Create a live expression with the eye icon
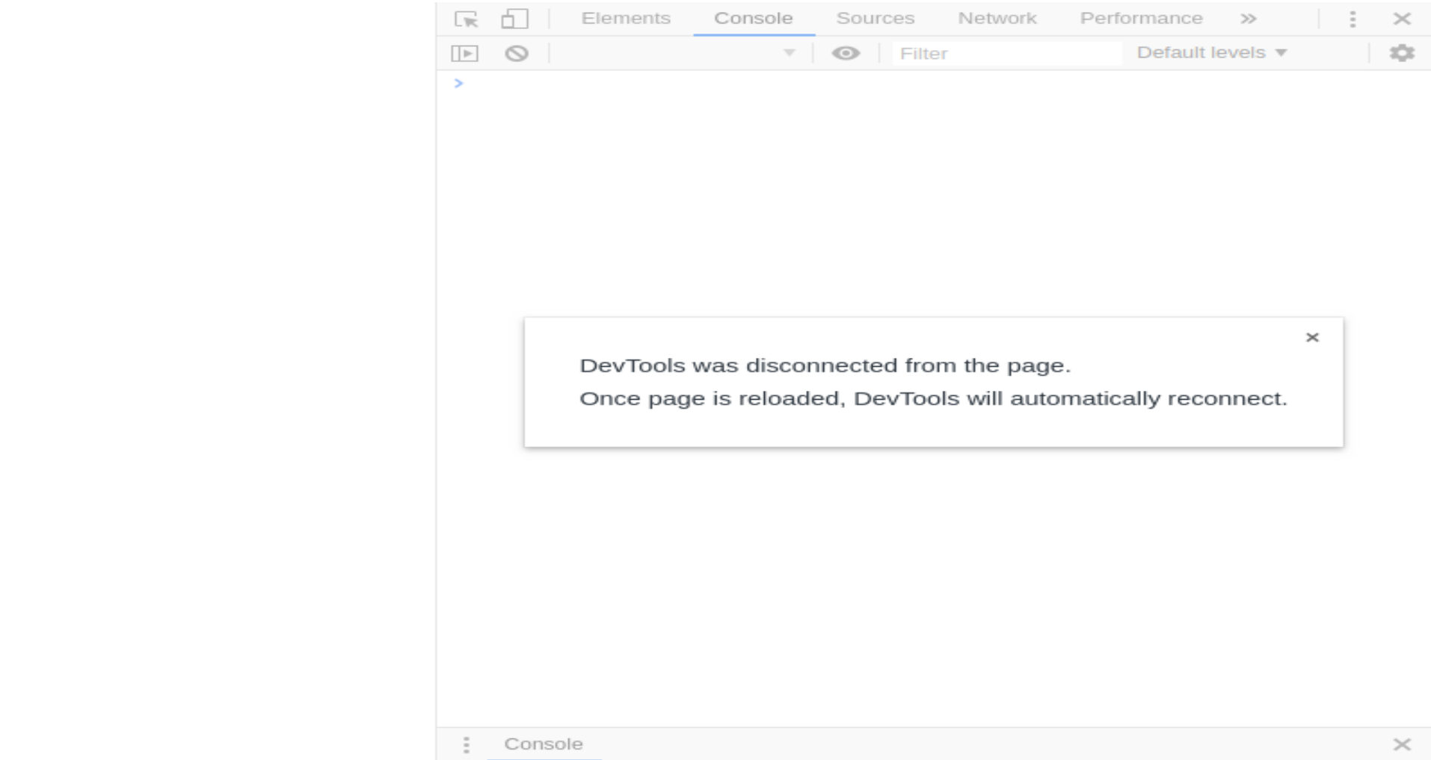This screenshot has width=1431, height=760. 846,53
